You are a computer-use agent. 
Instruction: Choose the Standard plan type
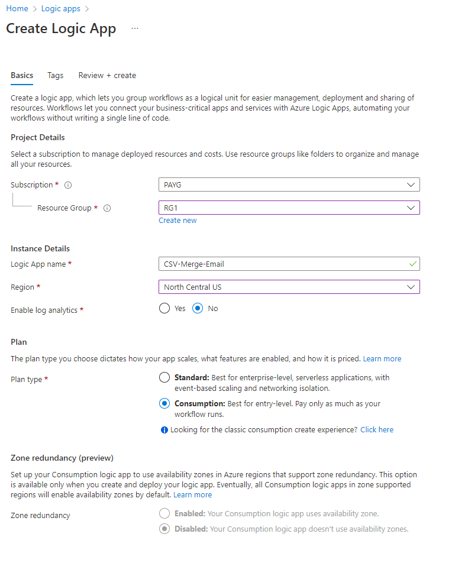tap(164, 377)
